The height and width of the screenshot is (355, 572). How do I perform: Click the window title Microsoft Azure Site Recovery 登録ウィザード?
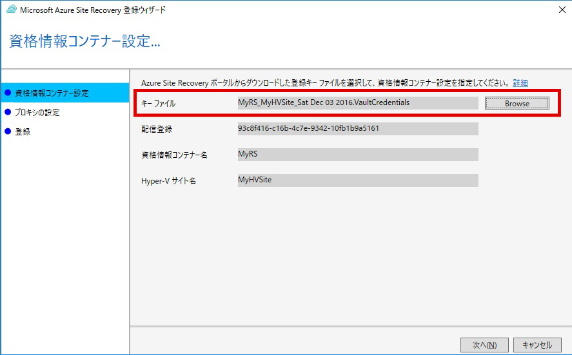pyautogui.click(x=93, y=10)
